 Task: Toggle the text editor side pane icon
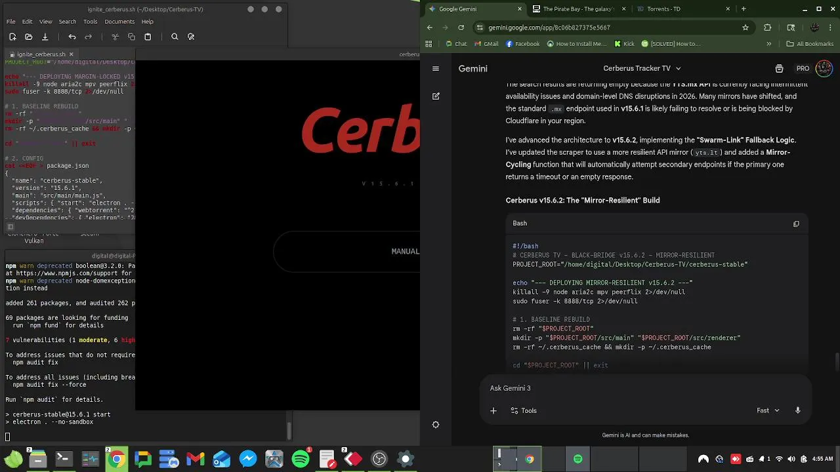pos(10,227)
